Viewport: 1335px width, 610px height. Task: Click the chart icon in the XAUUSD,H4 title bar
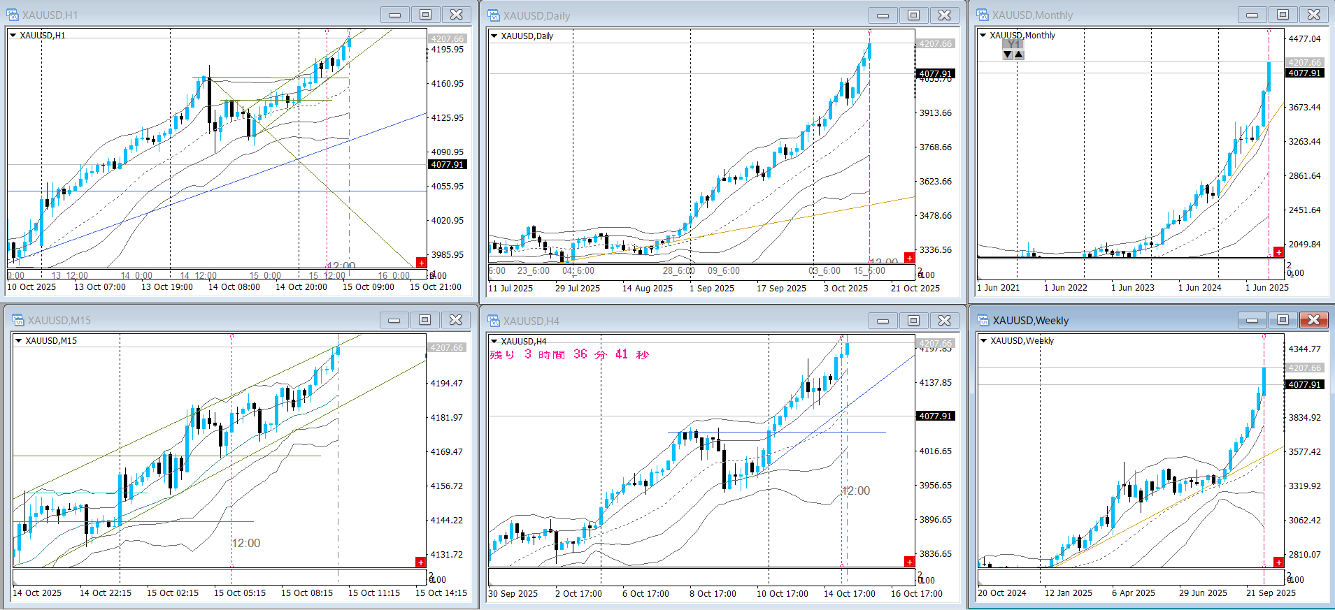[x=494, y=321]
